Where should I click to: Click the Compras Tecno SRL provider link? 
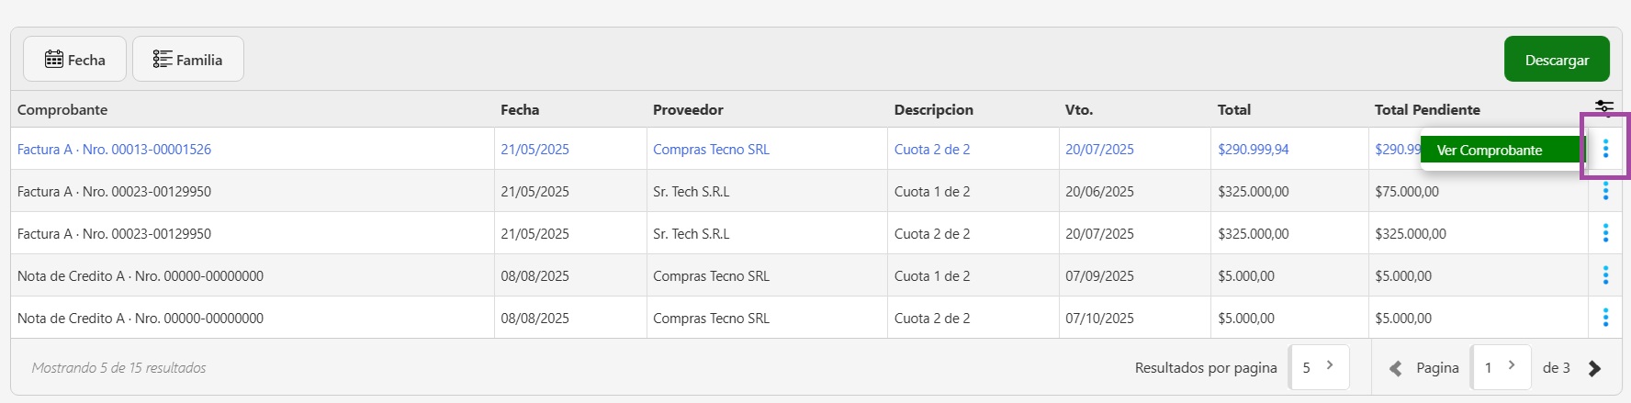click(x=711, y=150)
